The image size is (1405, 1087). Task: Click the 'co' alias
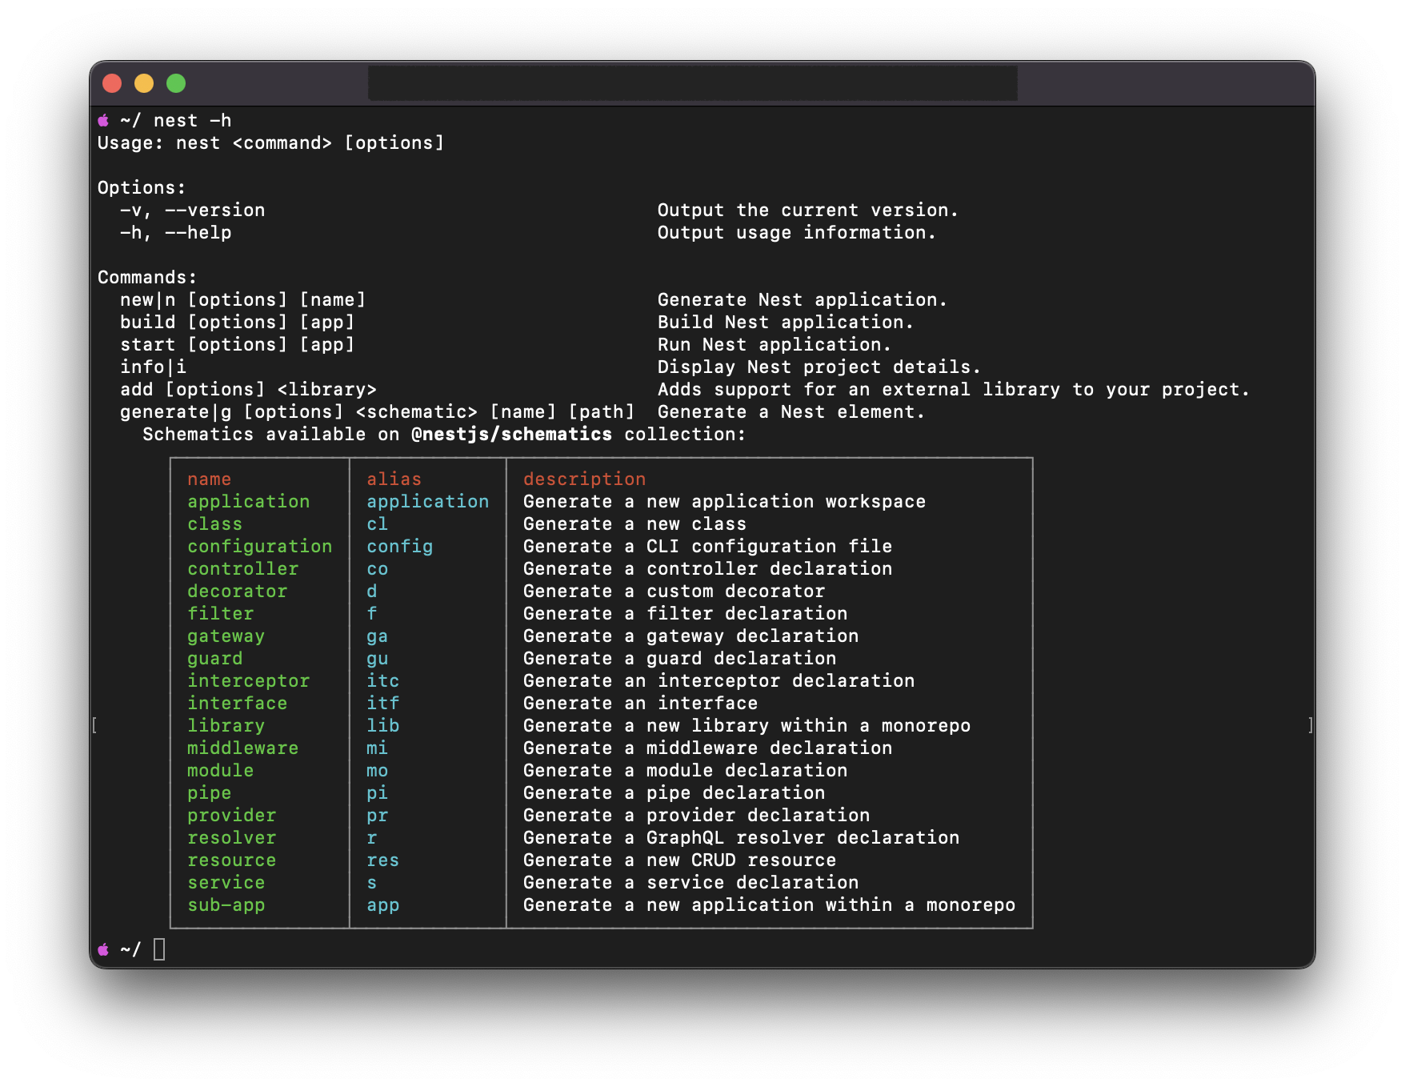click(x=378, y=569)
